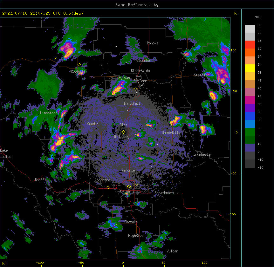Click the white 80 dBZ legend swatch
Image resolution: width=274 pixels, height=267 pixels.
pos(250,29)
